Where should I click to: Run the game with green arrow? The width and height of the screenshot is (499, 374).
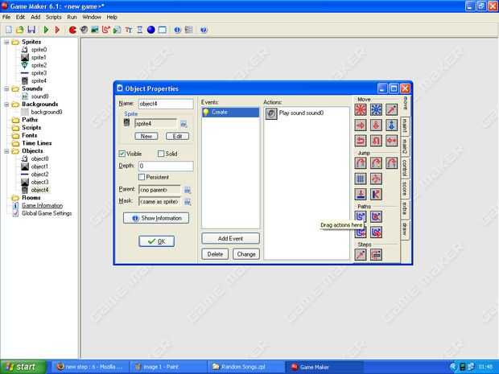click(46, 30)
